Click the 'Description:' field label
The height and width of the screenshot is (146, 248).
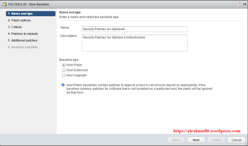(x=69, y=36)
